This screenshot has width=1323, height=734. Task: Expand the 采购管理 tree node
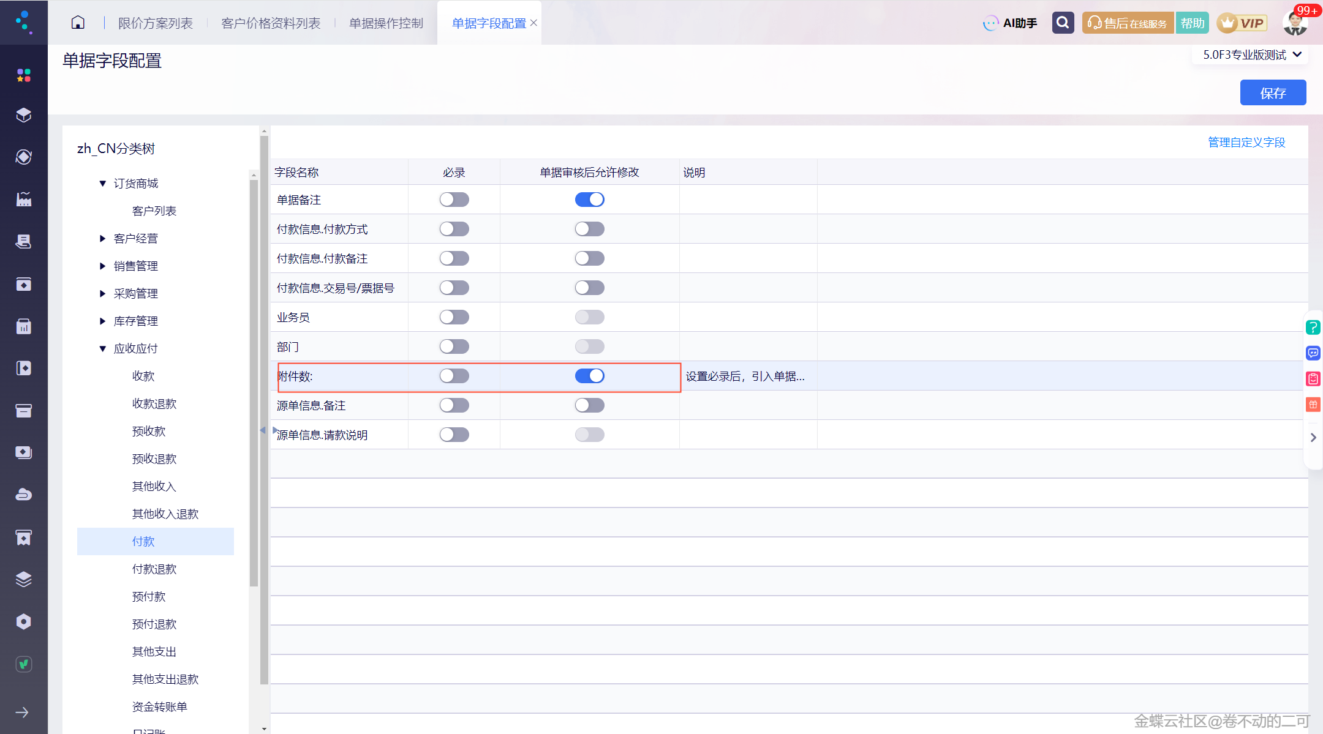(x=102, y=294)
